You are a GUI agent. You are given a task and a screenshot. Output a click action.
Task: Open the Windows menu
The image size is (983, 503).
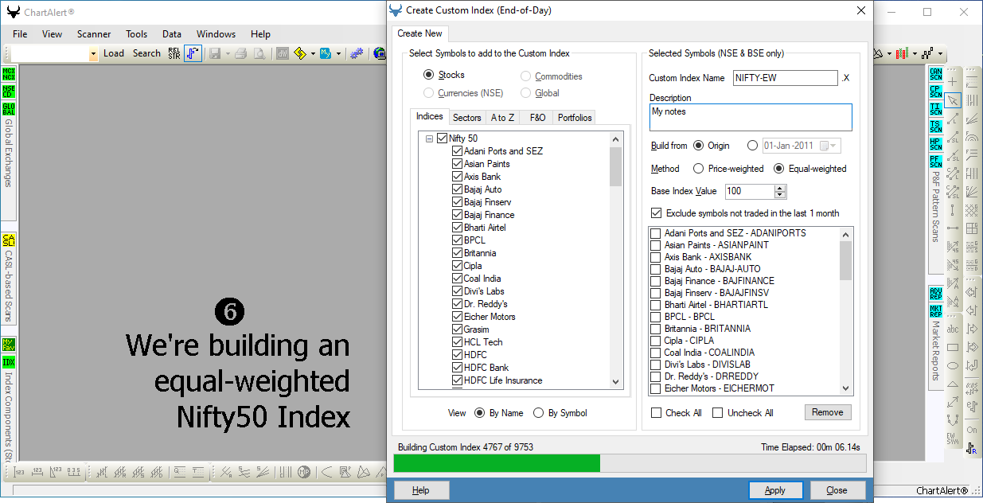216,34
